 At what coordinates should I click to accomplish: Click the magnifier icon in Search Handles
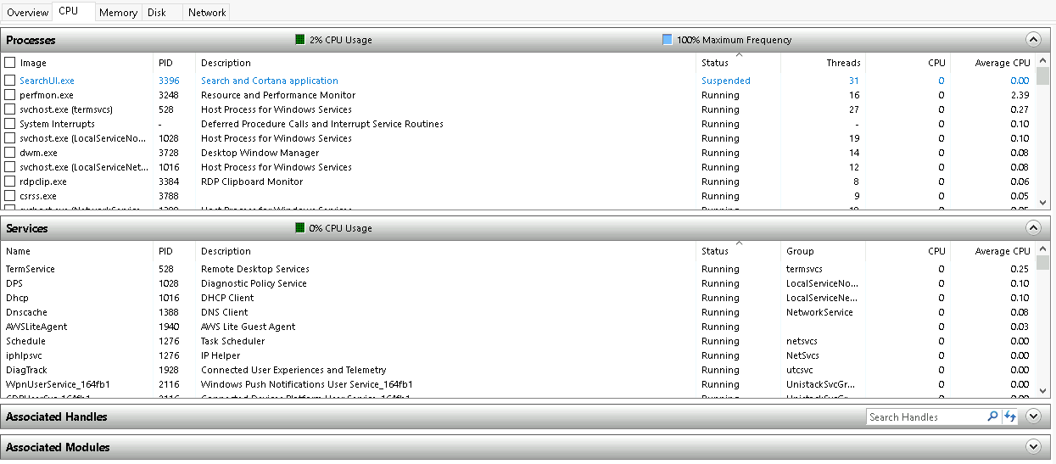click(992, 416)
